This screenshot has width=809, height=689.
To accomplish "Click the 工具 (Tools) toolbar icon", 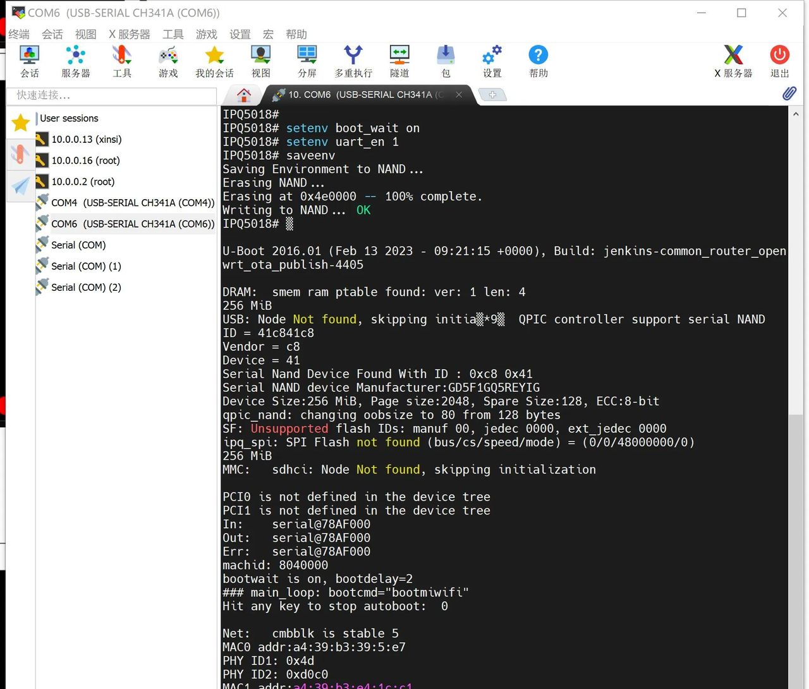I will pos(122,61).
